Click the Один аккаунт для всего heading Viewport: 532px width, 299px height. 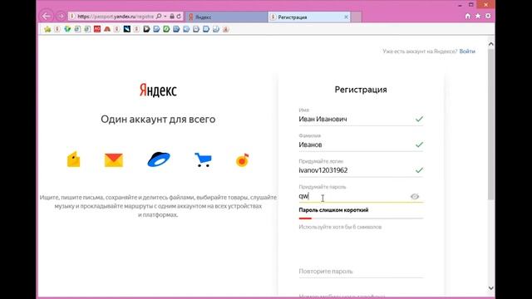coord(158,120)
